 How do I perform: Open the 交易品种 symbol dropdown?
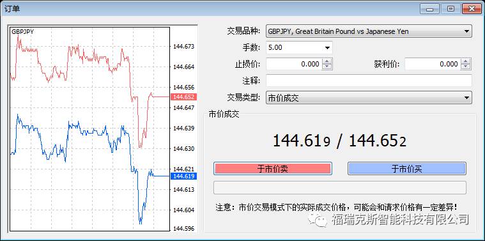(369, 31)
